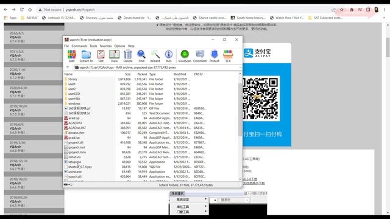
Task: Click the browser back arrow
Action: click(5, 10)
